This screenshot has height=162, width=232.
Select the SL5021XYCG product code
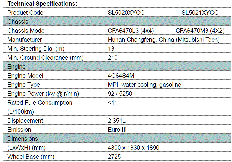[x=200, y=13]
